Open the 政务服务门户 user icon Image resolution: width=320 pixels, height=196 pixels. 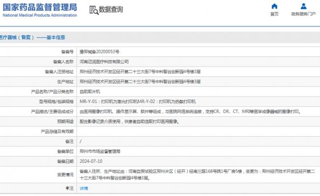point(303,6)
